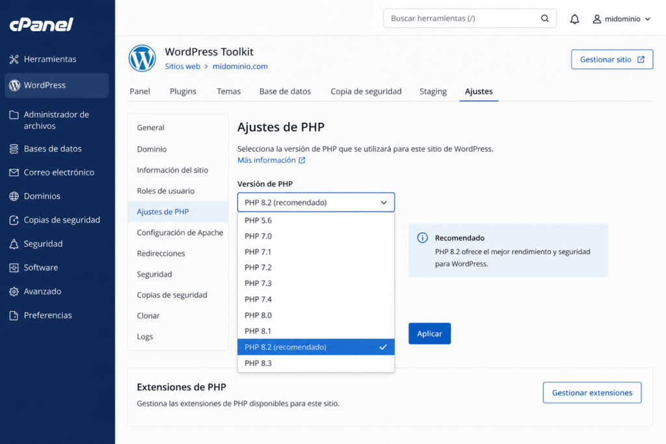Image resolution: width=666 pixels, height=444 pixels.
Task: Click the info icon in Recomendado box
Action: 422,238
